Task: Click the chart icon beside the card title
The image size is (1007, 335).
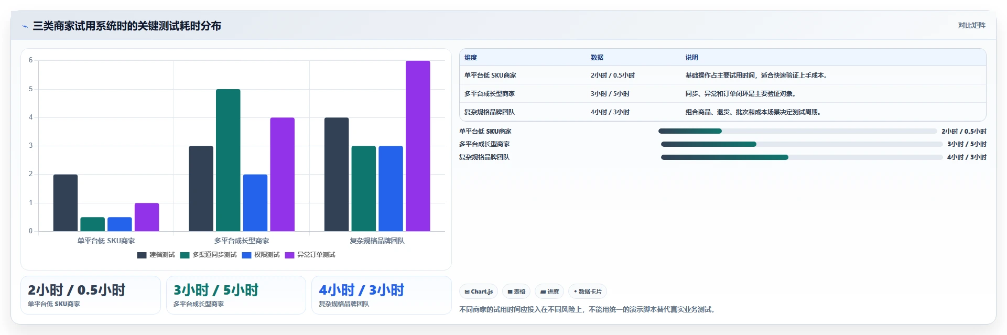Action: pos(25,26)
